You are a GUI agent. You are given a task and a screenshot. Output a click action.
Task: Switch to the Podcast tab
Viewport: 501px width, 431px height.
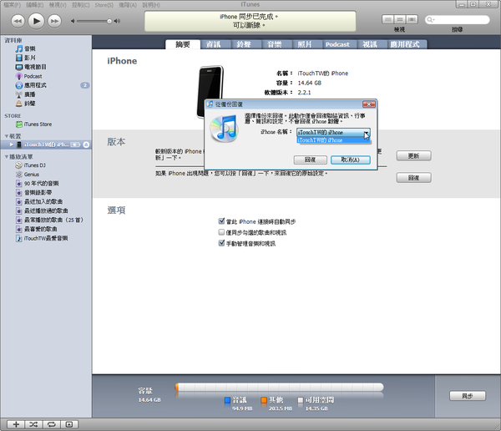(x=337, y=44)
